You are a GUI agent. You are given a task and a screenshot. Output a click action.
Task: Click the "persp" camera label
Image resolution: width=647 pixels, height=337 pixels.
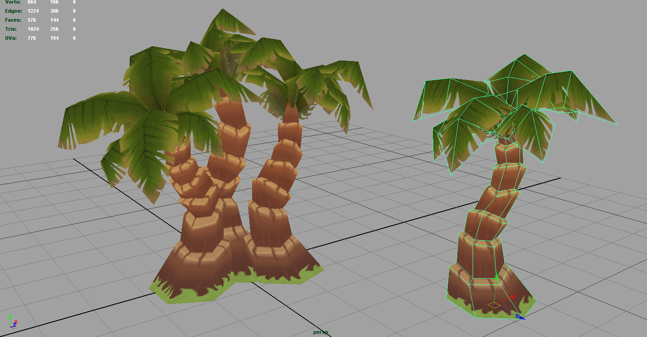click(321, 332)
